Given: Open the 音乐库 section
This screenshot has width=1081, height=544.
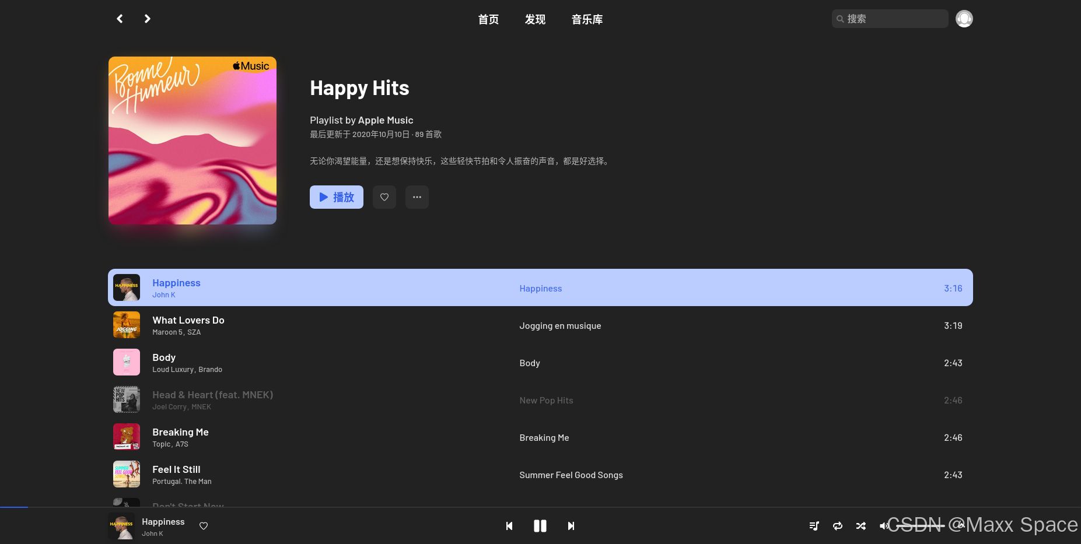Looking at the screenshot, I should (587, 19).
